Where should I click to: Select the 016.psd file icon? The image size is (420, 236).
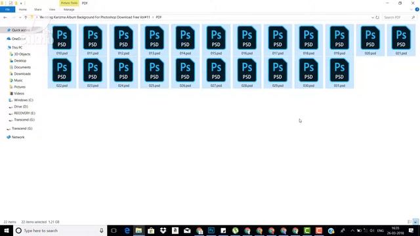(x=247, y=38)
